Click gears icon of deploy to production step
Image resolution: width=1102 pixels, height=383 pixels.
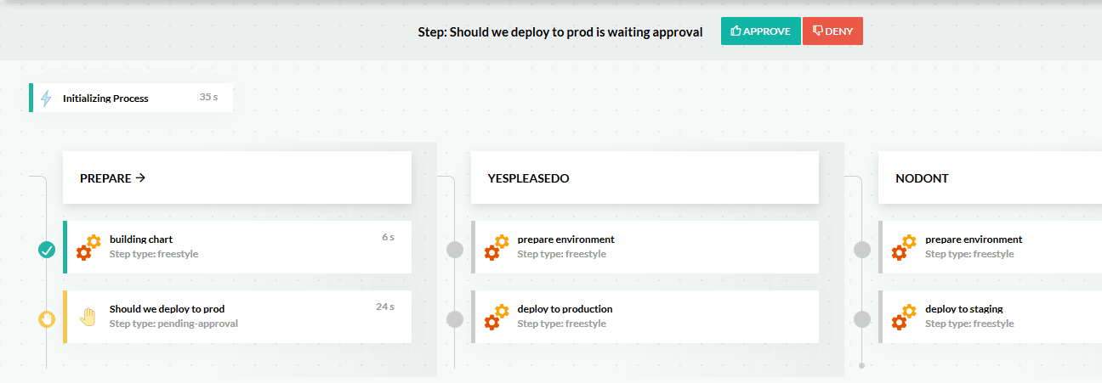497,317
